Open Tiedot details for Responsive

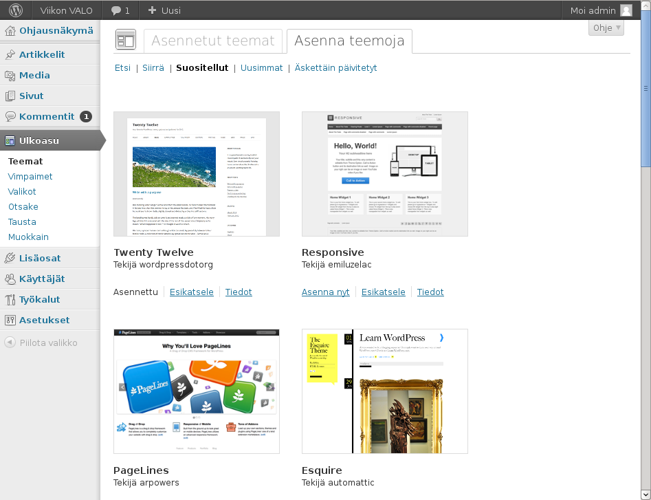click(x=430, y=292)
